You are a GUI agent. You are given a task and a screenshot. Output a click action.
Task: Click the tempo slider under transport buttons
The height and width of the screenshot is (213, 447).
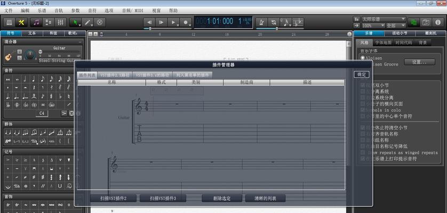click(x=167, y=28)
